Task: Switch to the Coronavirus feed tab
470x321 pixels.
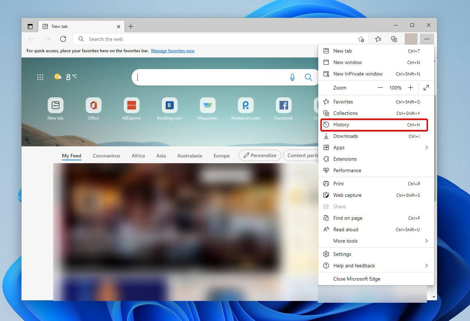Action: point(107,156)
